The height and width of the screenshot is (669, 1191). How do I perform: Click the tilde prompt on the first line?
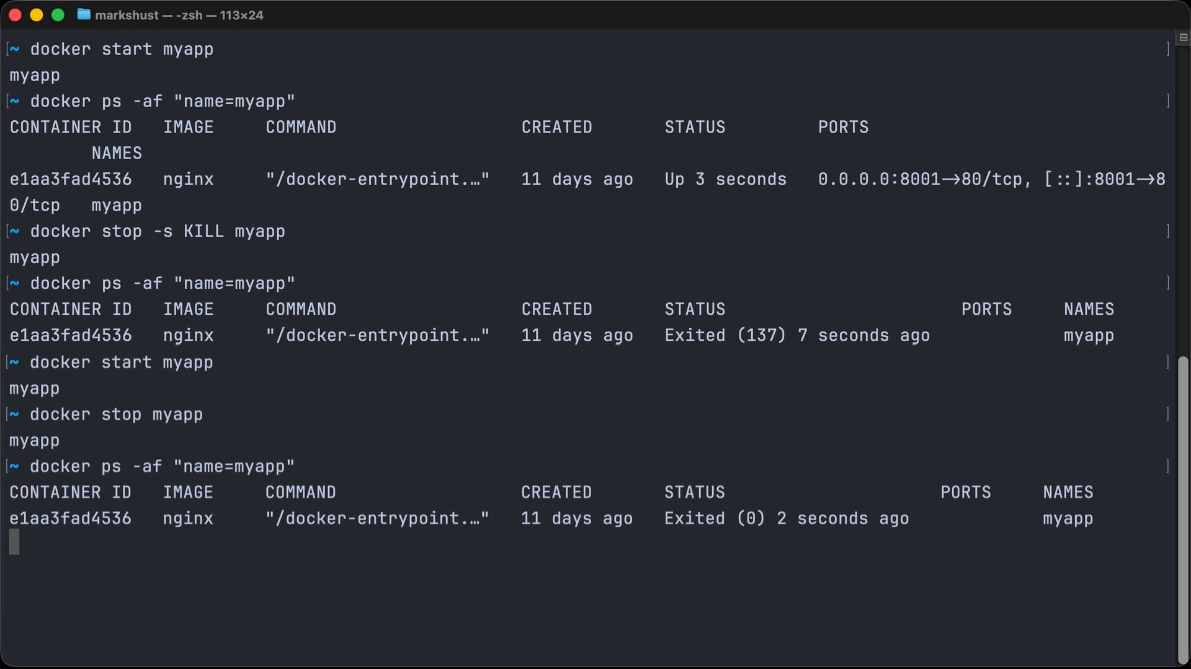(15, 49)
